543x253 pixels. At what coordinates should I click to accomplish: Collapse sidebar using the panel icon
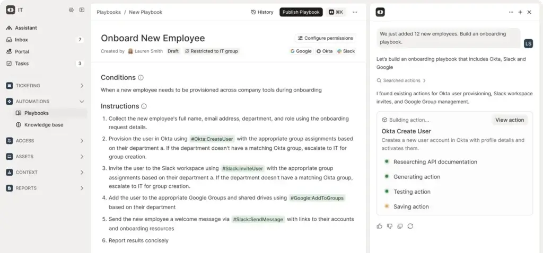pyautogui.click(x=82, y=10)
